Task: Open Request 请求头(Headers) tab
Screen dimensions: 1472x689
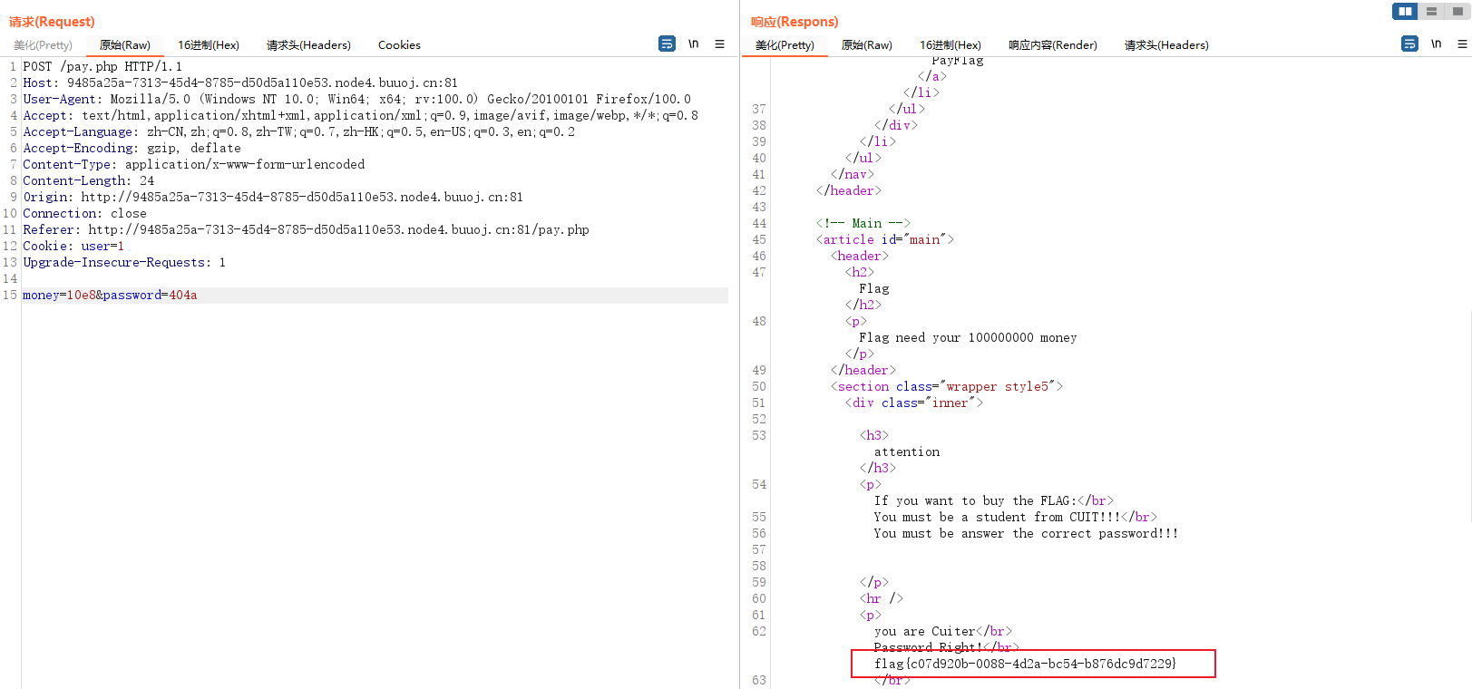Action: click(308, 45)
